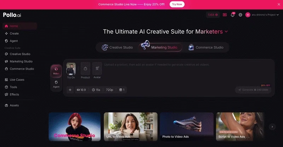
Task: Open the Pollo.ai logo homepage
Action: (x=12, y=15)
